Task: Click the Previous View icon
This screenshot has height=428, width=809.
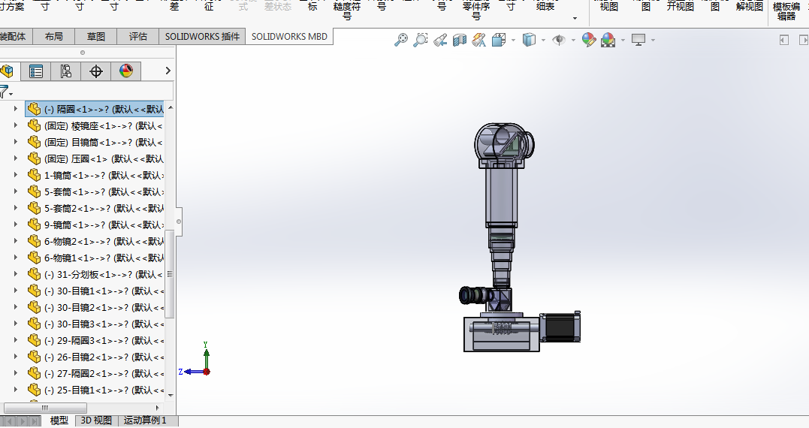Action: point(440,40)
